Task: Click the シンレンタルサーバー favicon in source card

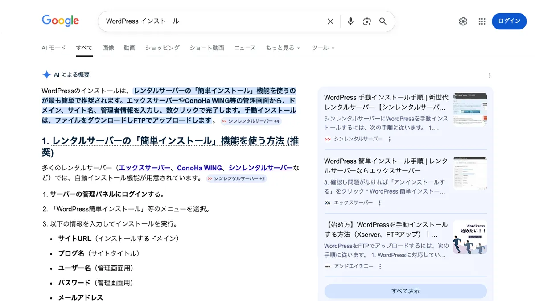Action: tap(328, 139)
